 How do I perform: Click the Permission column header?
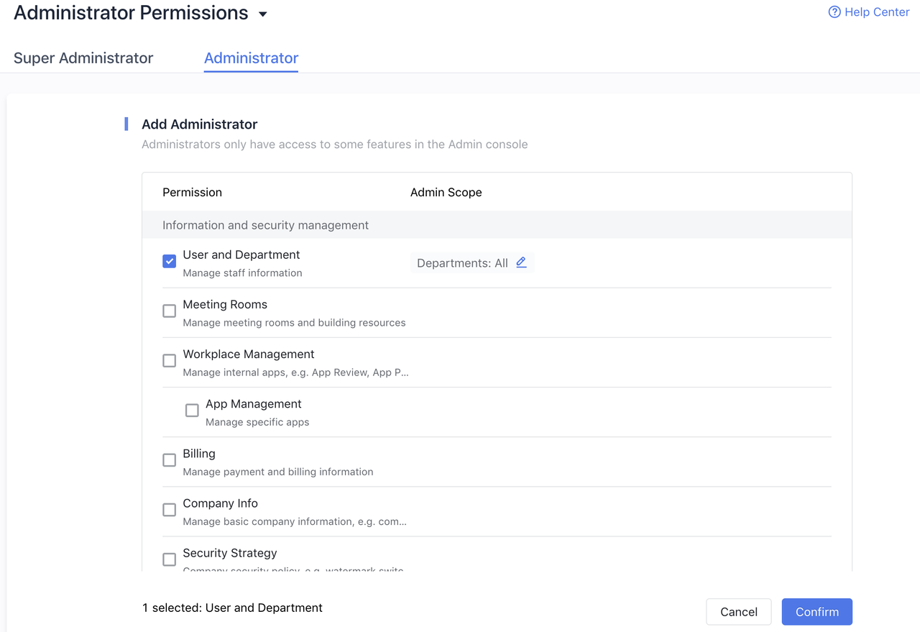point(192,192)
